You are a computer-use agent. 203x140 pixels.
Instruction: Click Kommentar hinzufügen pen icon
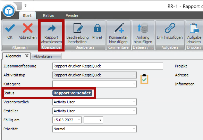119,28
